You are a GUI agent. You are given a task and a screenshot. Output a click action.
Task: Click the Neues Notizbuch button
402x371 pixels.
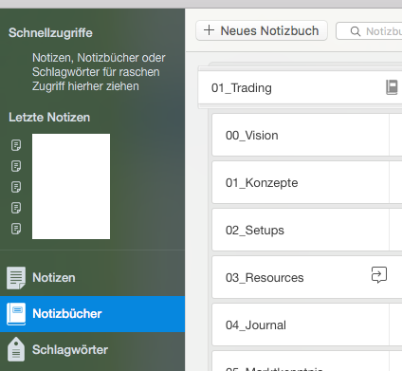tap(262, 30)
